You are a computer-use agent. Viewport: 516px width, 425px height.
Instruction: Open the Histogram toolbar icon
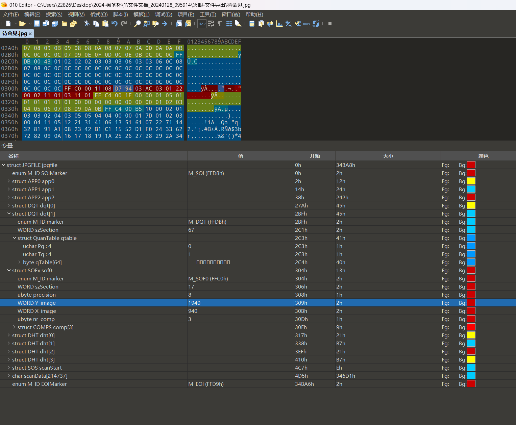279,24
